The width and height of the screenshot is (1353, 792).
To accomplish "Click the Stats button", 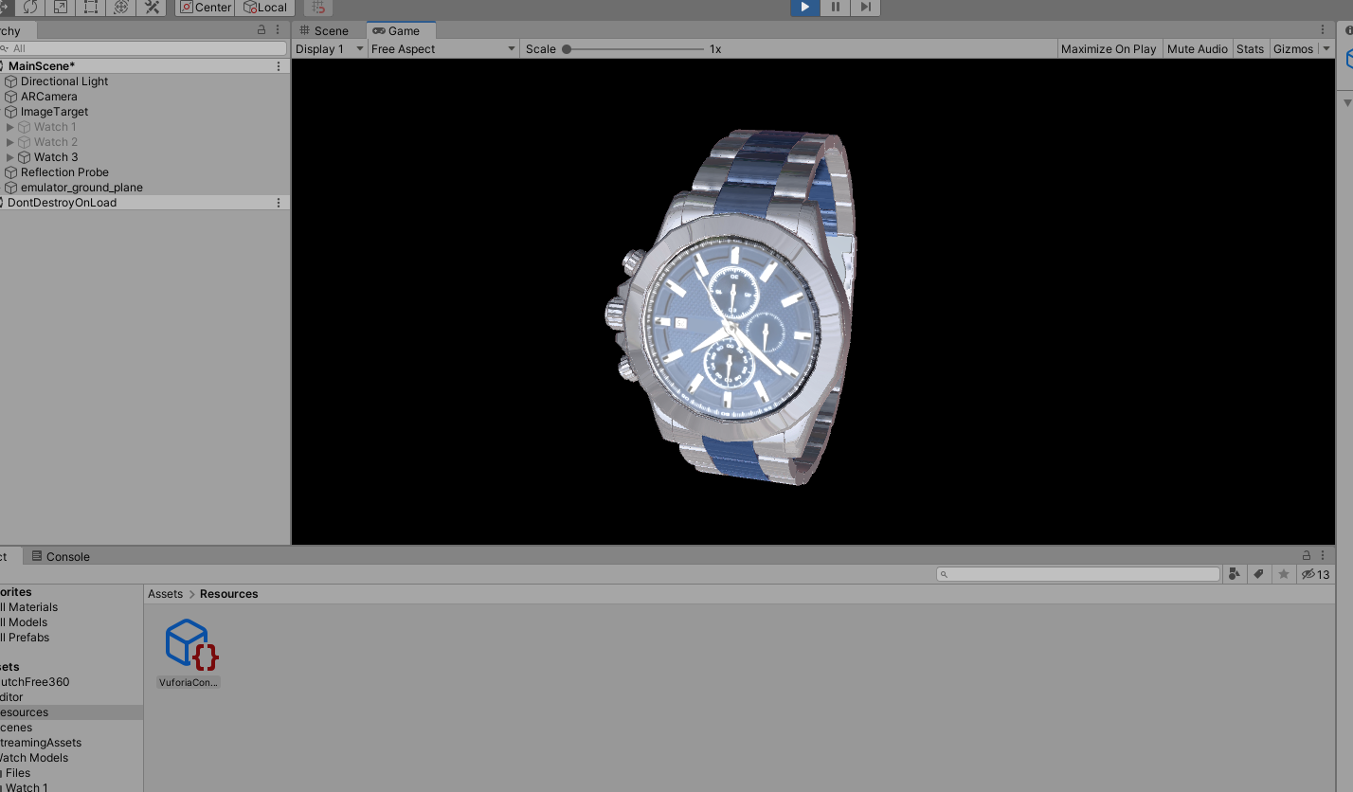I will tap(1250, 48).
